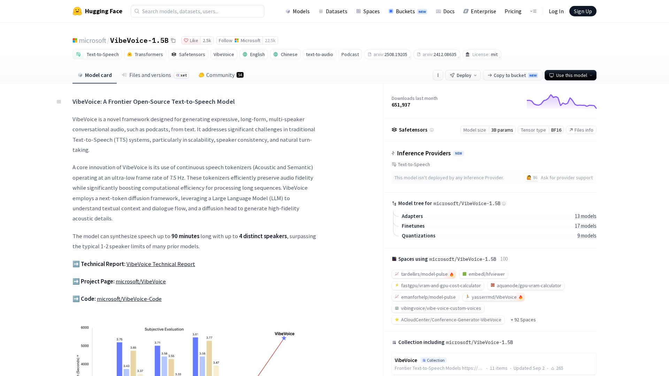Open the tardellirs/model-pulse space

coord(424,274)
